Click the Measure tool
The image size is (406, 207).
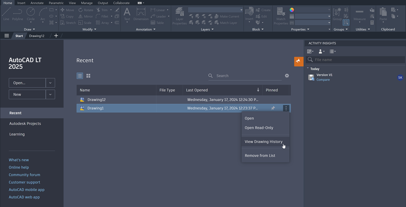click(x=359, y=14)
